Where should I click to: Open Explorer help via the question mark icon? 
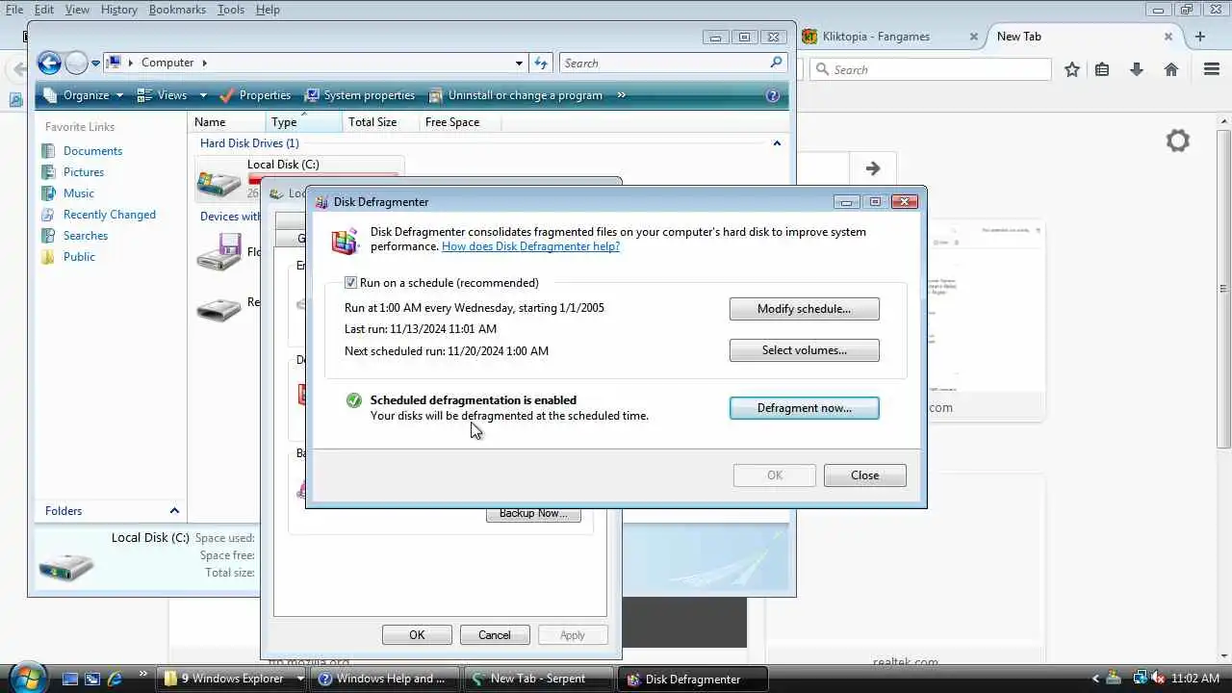click(x=772, y=95)
